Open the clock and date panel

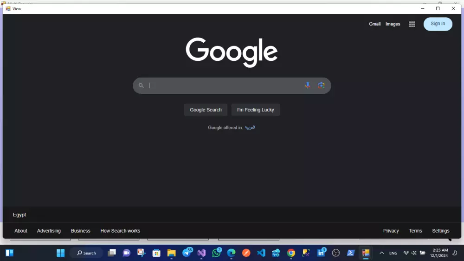pos(439,253)
